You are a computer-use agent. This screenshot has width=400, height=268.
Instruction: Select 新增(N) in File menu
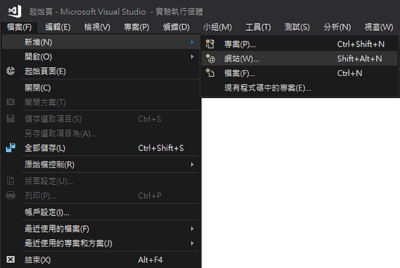pyautogui.click(x=101, y=42)
